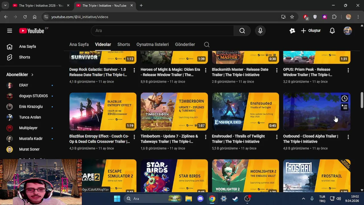Expand the Abonelikler subscriptions section
The width and height of the screenshot is (364, 205).
pyautogui.click(x=20, y=75)
